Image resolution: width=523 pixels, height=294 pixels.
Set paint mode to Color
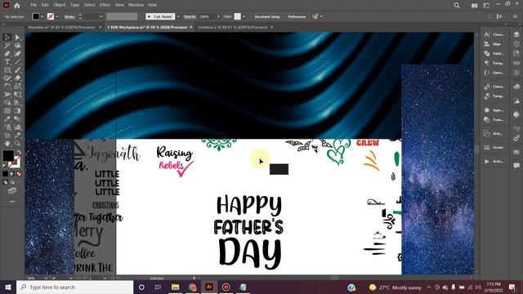click(x=6, y=174)
